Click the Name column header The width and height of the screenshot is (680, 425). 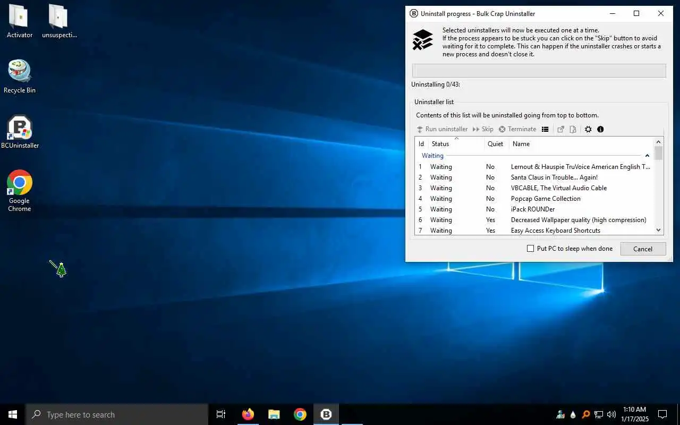click(x=581, y=144)
